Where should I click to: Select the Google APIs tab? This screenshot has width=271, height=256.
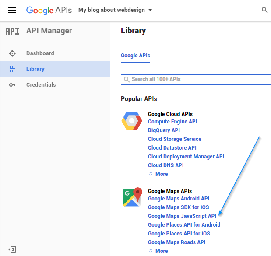coord(136,56)
